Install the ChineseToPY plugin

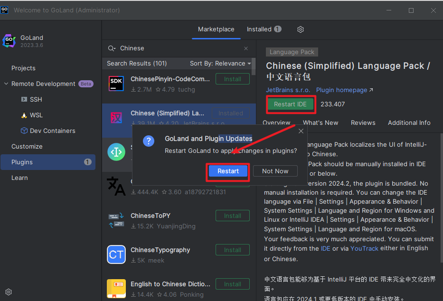[233, 216]
